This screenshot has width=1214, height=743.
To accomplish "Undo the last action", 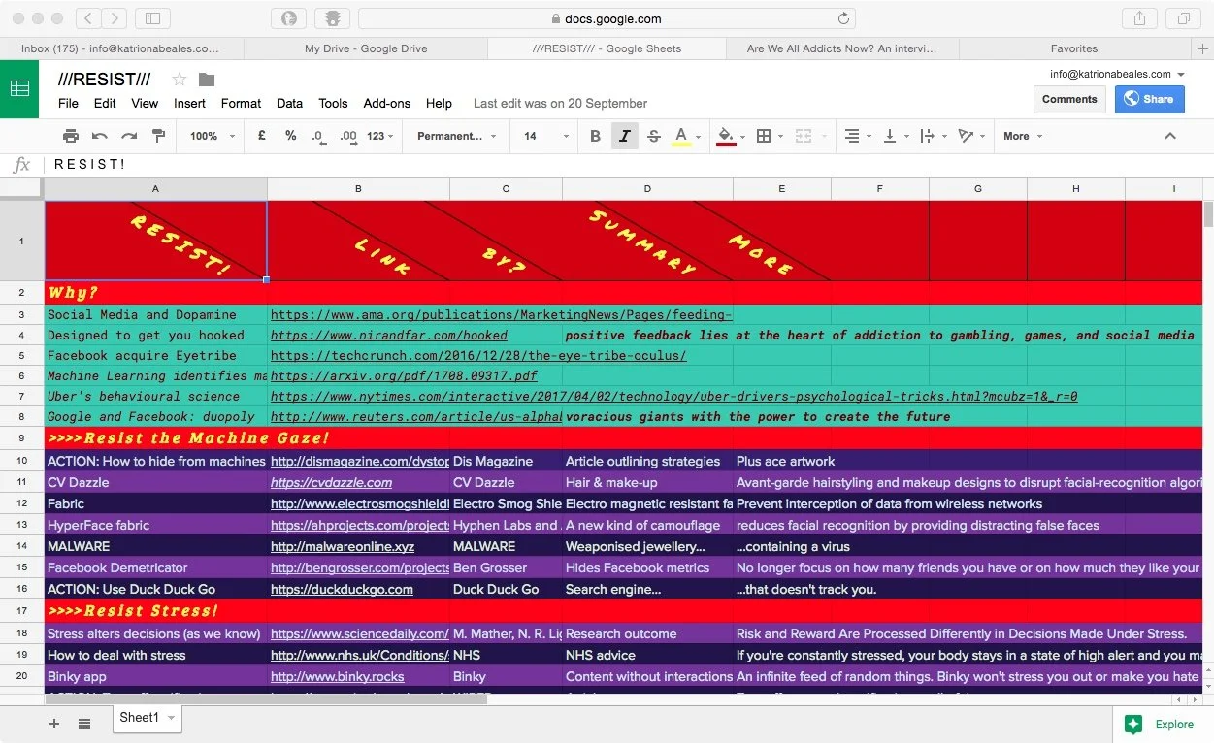I will coord(100,136).
